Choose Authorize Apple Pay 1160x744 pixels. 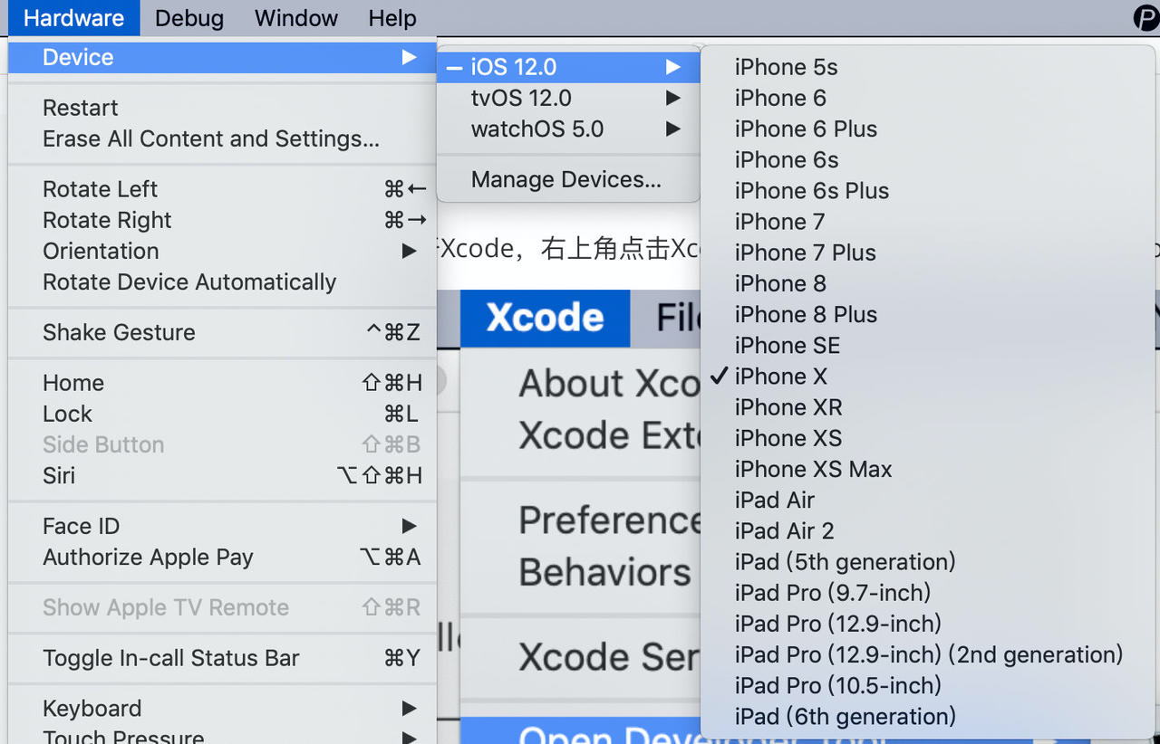[x=222, y=557]
